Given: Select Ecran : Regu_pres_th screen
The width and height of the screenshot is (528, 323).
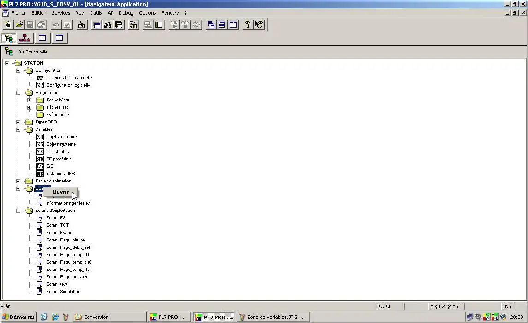Looking at the screenshot, I should pos(67,277).
